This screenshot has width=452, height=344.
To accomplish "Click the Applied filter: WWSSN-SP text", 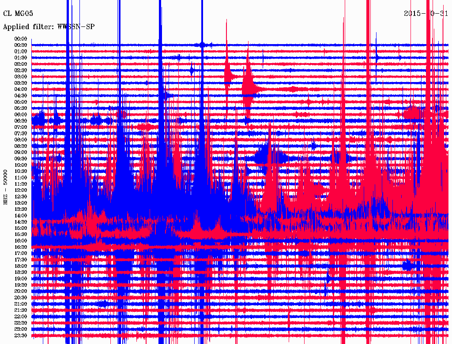I will 49,27.
